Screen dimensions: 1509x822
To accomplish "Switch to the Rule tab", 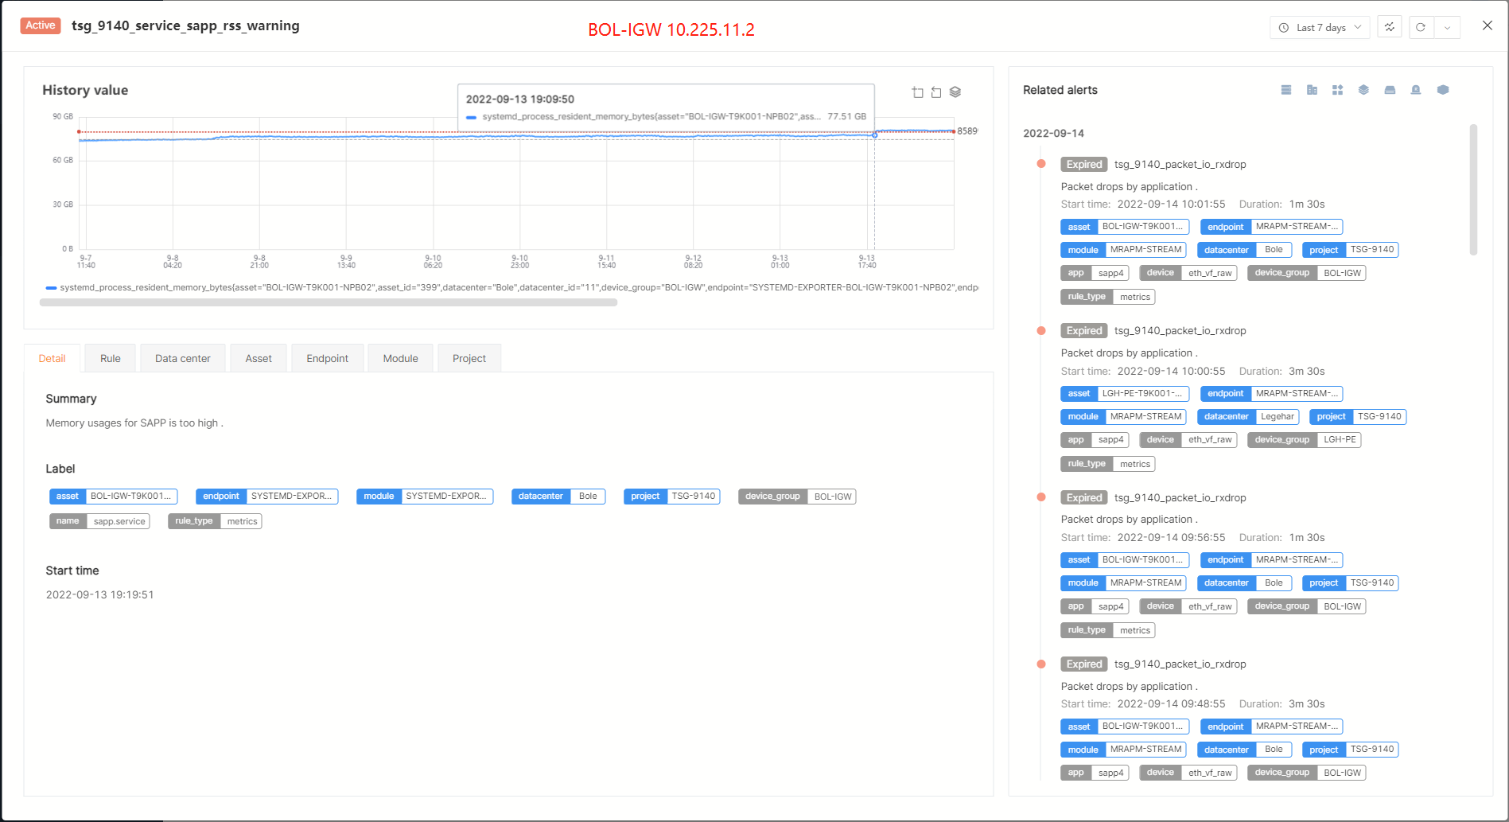I will [x=111, y=358].
